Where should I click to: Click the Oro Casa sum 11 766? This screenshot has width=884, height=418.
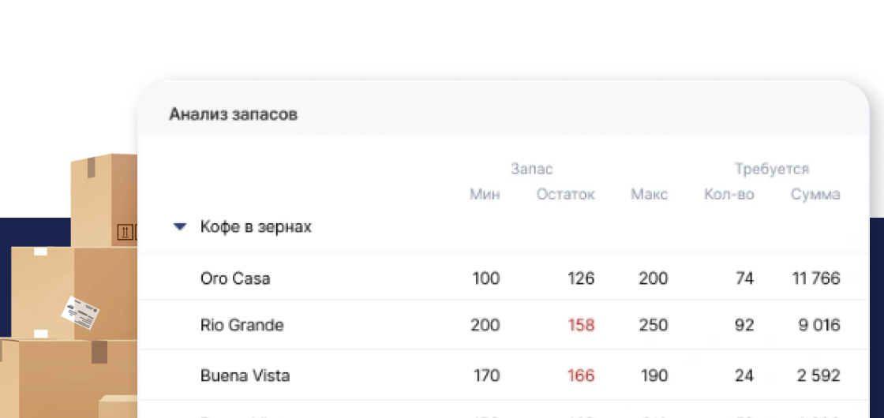tap(816, 278)
